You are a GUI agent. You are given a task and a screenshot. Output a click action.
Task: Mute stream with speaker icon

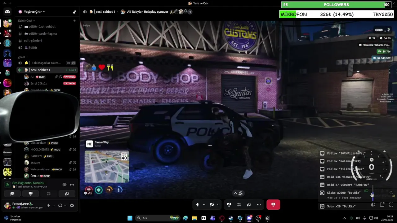[x=373, y=205]
